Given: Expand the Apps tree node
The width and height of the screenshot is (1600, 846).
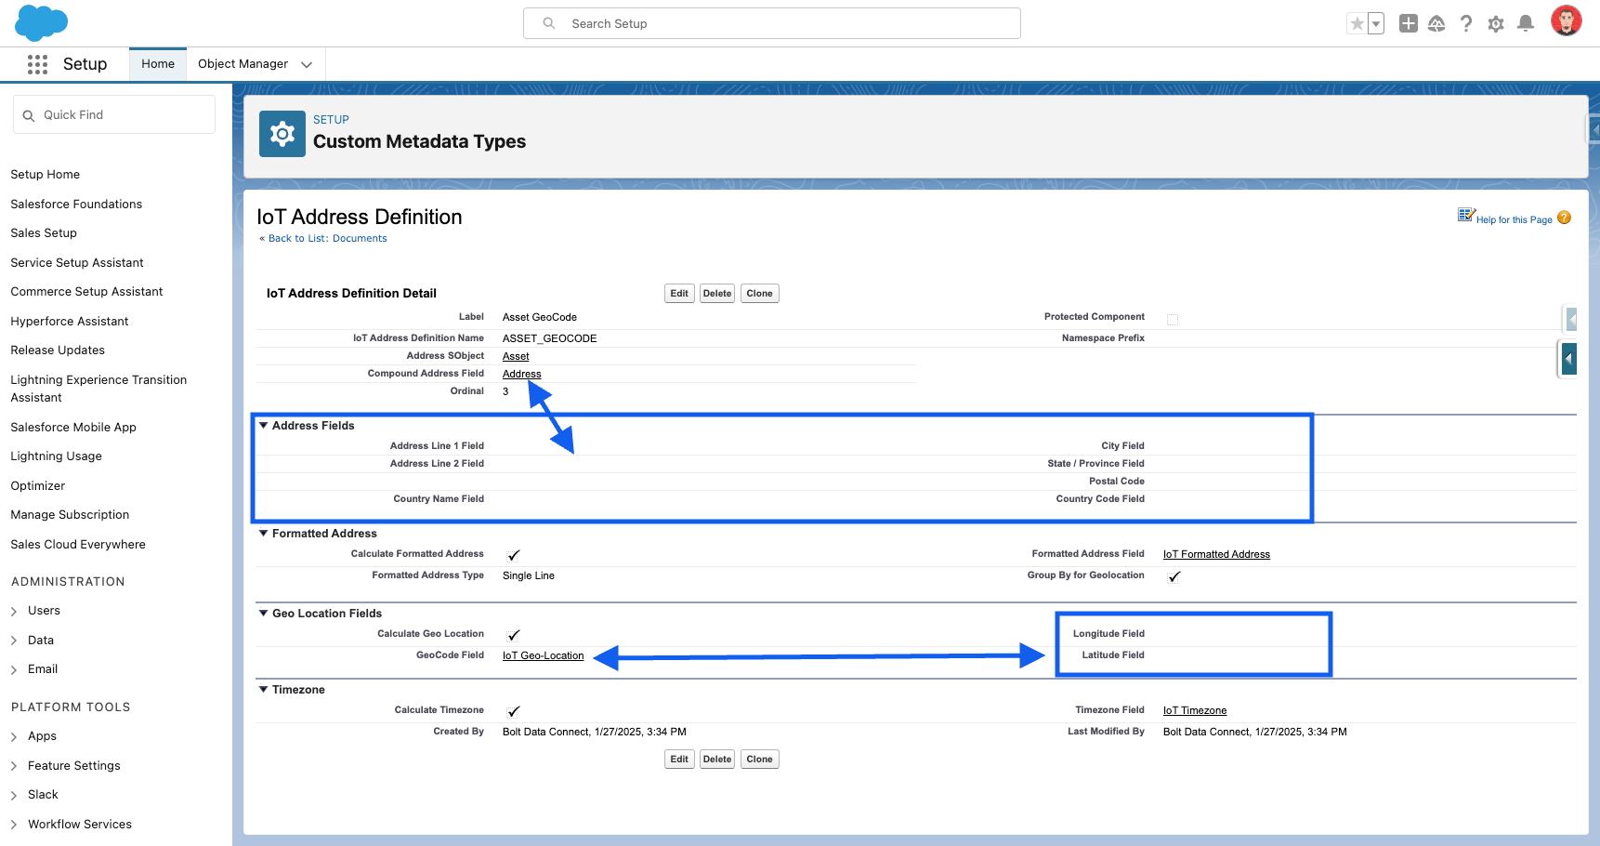Looking at the screenshot, I should [x=14, y=737].
